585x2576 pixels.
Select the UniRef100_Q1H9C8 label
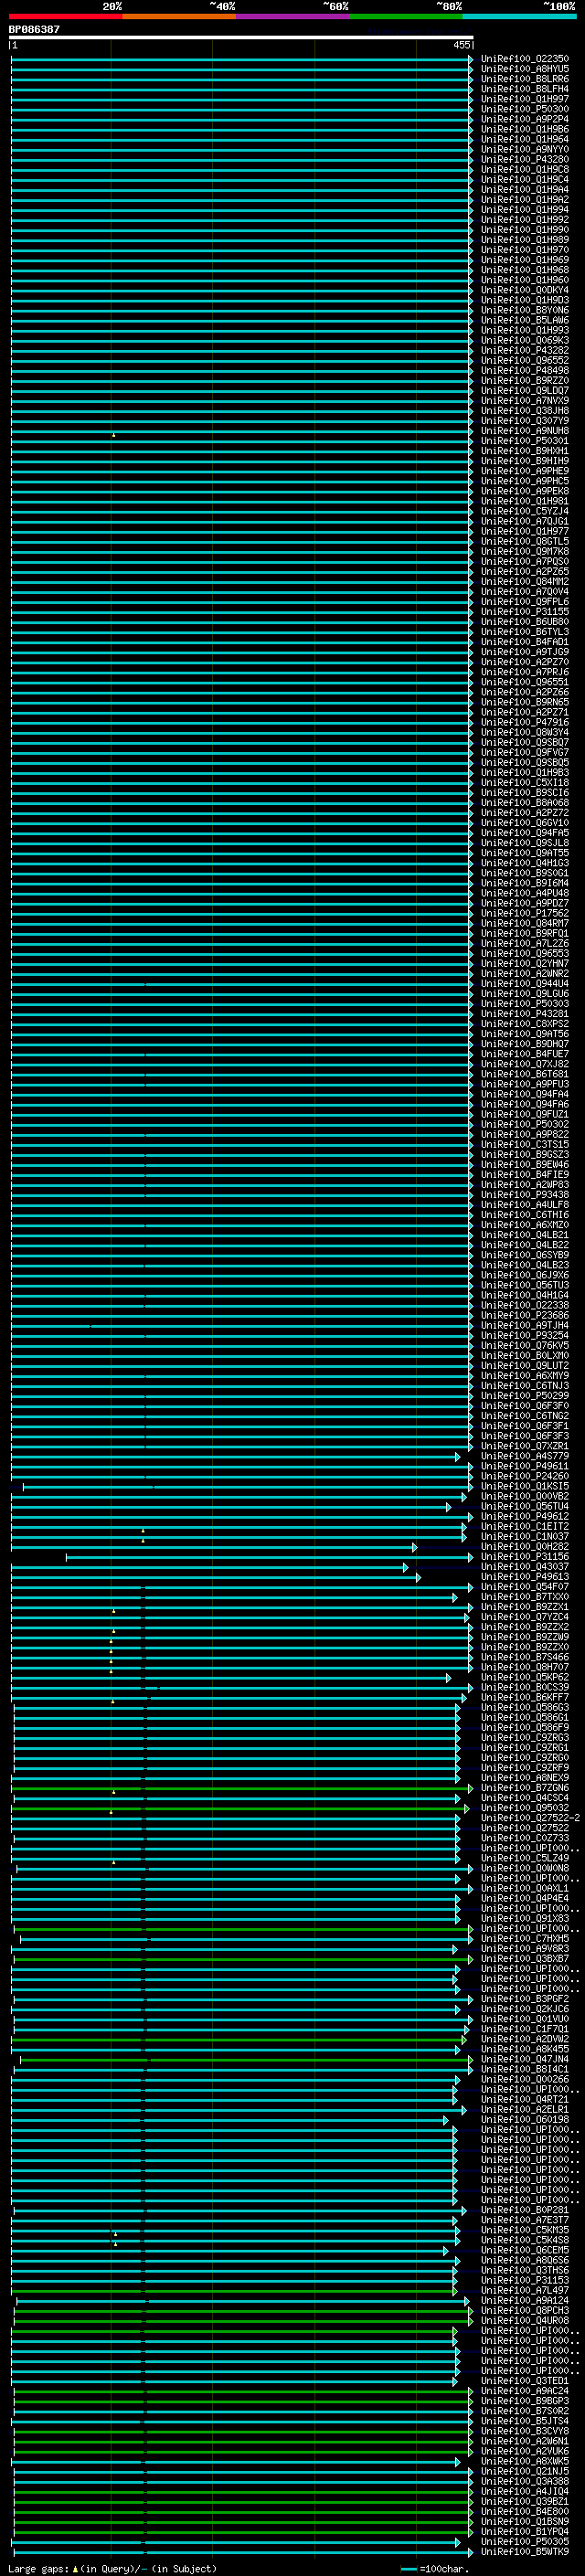tap(525, 169)
